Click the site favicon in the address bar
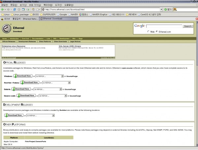Screen dimensions: 198x150 [x=43, y=10]
